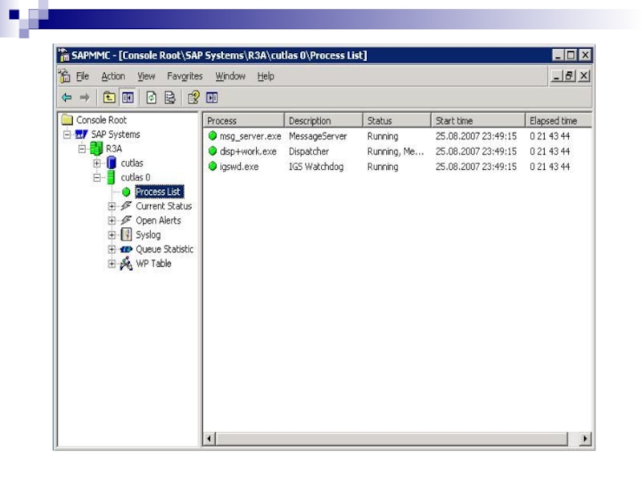Click the Dispatcher description cell
This screenshot has height=481, width=642.
[309, 152]
